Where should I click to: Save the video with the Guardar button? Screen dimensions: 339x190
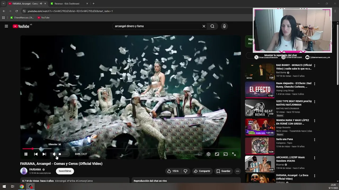click(x=223, y=171)
